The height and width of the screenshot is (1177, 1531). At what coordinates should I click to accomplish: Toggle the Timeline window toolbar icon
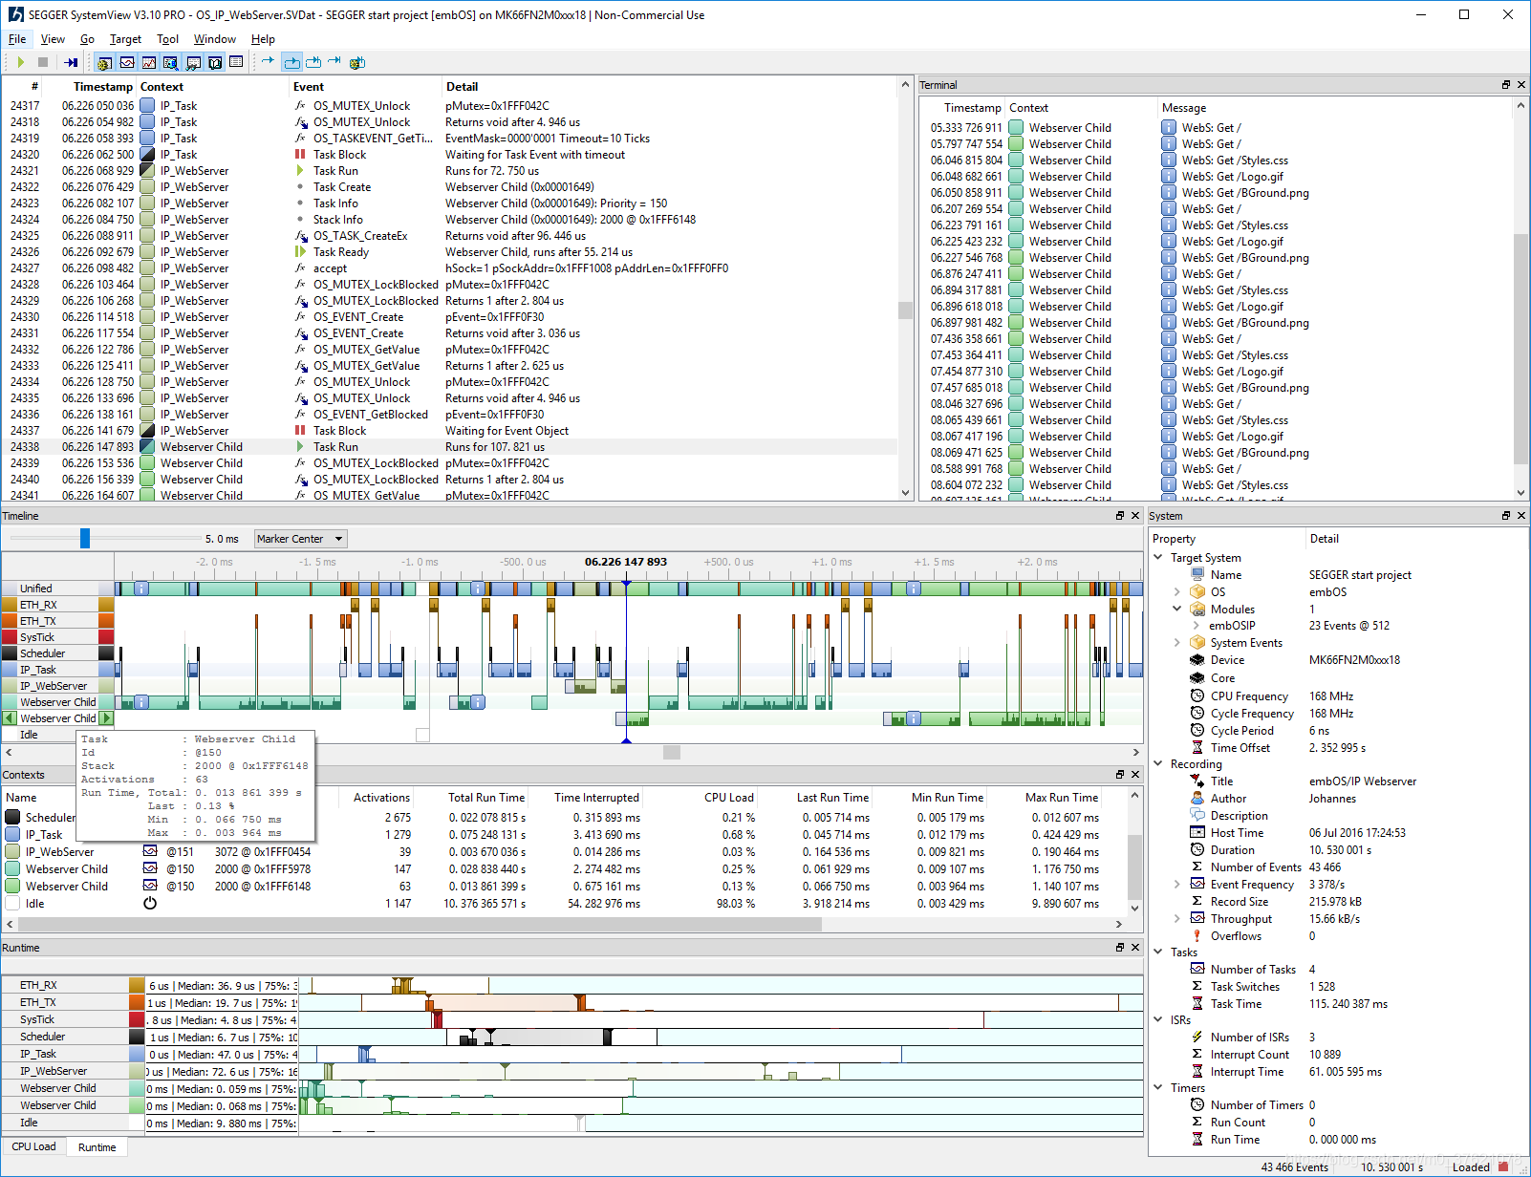pos(127,62)
